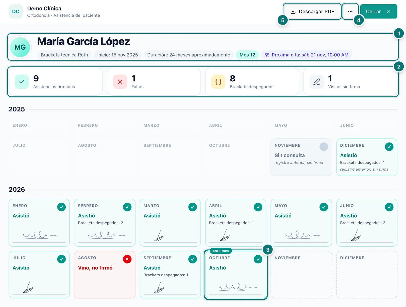Click the red X icon for Faltas
The height and width of the screenshot is (307, 406).
coord(120,82)
